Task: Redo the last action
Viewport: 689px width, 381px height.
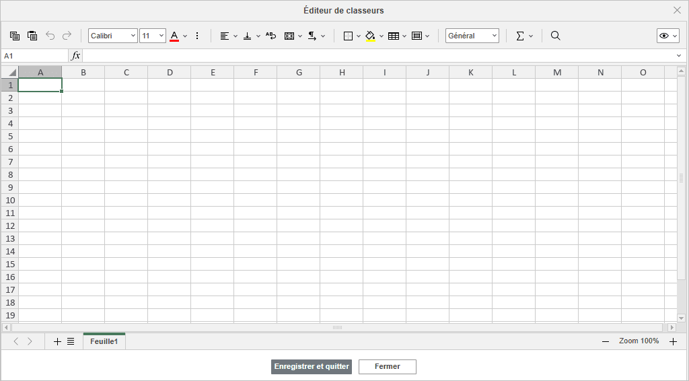Action: 67,36
